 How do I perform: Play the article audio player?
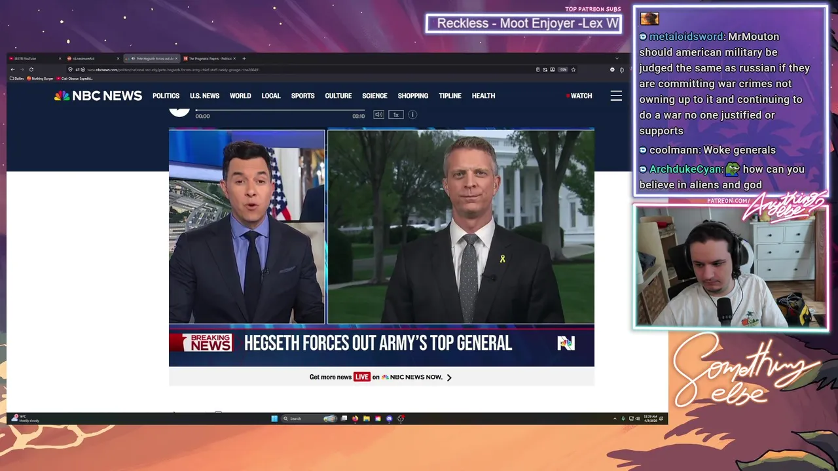click(179, 111)
